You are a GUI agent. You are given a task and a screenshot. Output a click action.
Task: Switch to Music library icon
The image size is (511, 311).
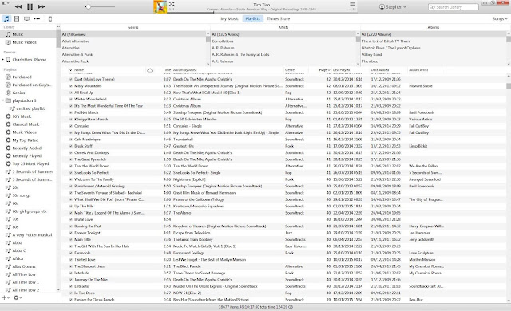pos(6,19)
